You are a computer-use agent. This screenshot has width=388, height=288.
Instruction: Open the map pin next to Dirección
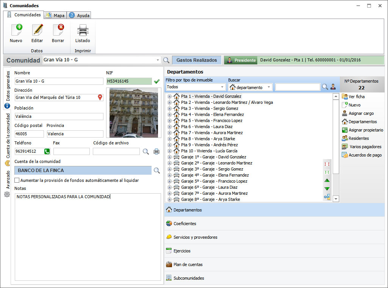100,97
